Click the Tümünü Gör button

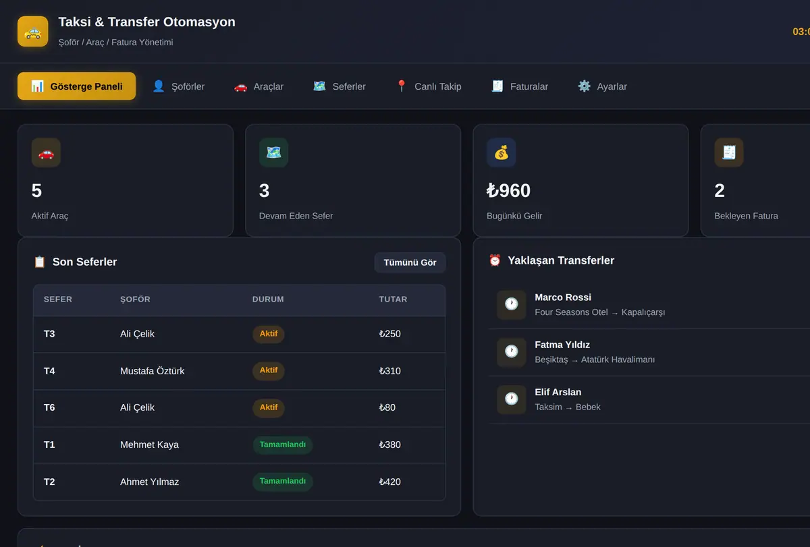(410, 262)
